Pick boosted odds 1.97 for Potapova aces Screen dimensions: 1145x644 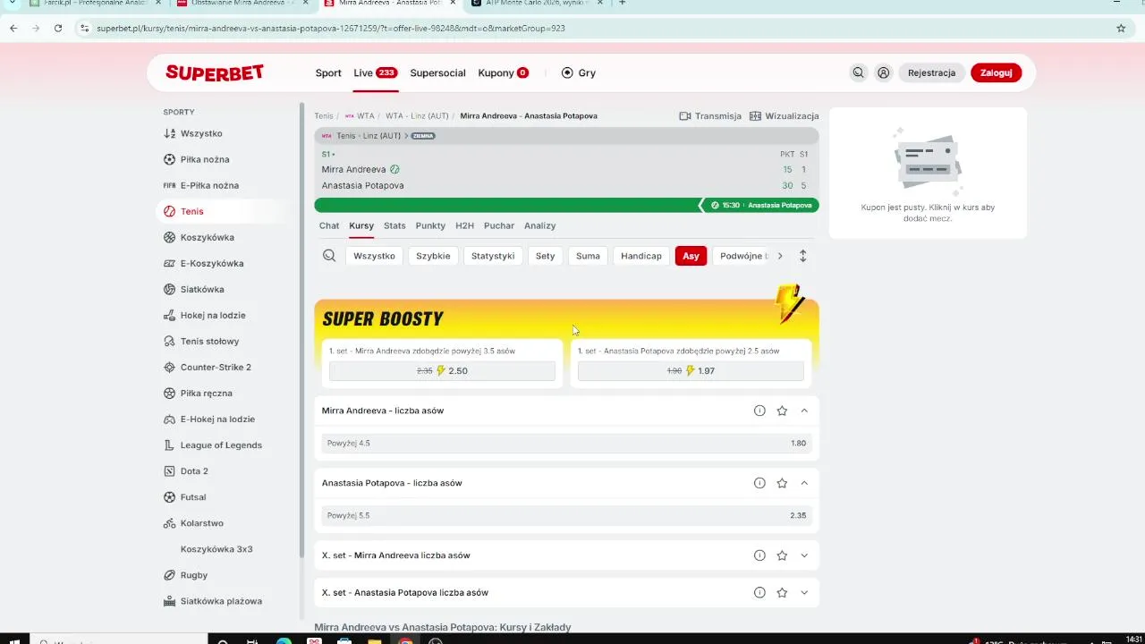pos(691,371)
